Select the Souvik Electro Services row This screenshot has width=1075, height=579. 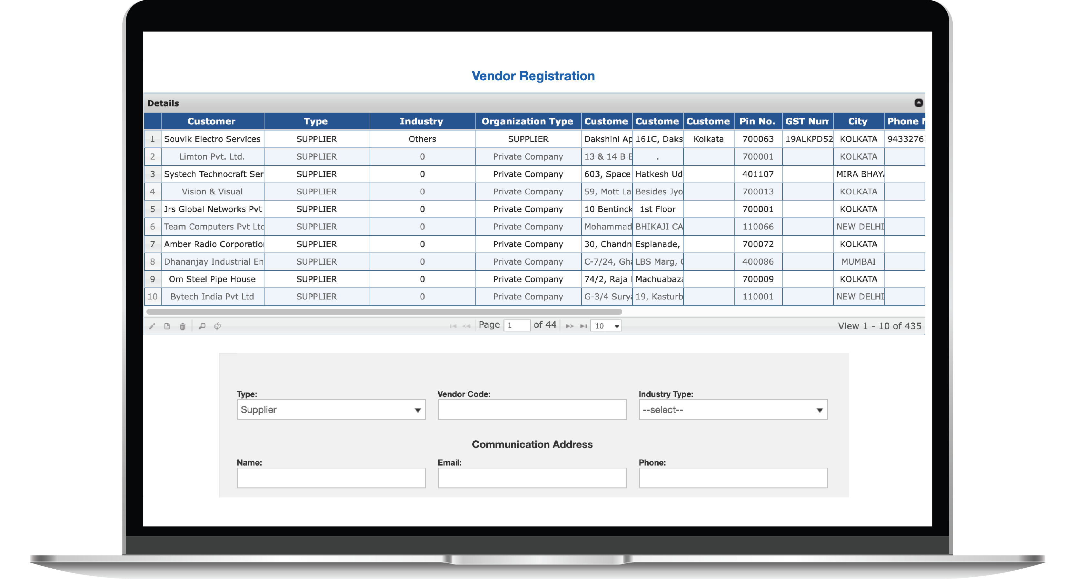pyautogui.click(x=212, y=139)
